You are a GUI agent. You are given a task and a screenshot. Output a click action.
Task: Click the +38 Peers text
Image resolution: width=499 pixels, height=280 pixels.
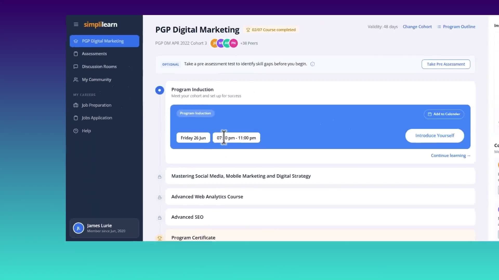[249, 43]
